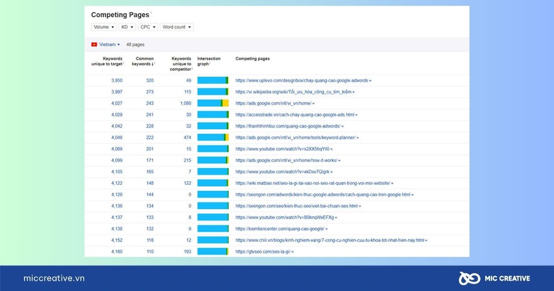Open the YouTube link ending xkDsv7QIgrk
The height and width of the screenshot is (291, 554).
pyautogui.click(x=283, y=172)
